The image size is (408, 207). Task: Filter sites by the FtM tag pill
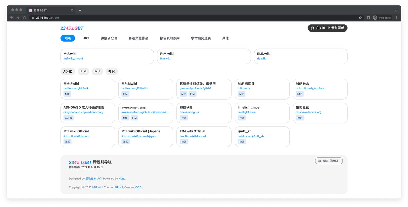tap(84, 71)
